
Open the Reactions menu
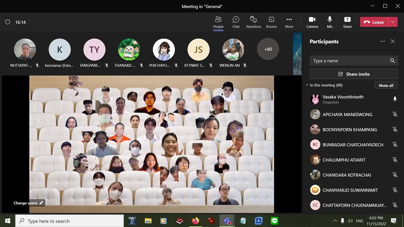coord(253,22)
